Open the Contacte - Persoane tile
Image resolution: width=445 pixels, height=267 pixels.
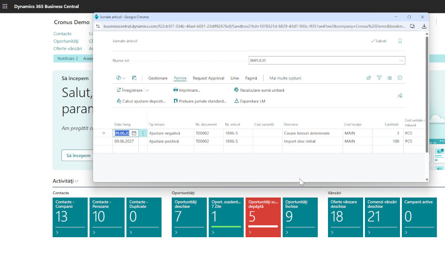point(107,217)
